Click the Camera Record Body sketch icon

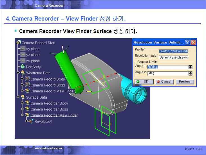[27, 79]
